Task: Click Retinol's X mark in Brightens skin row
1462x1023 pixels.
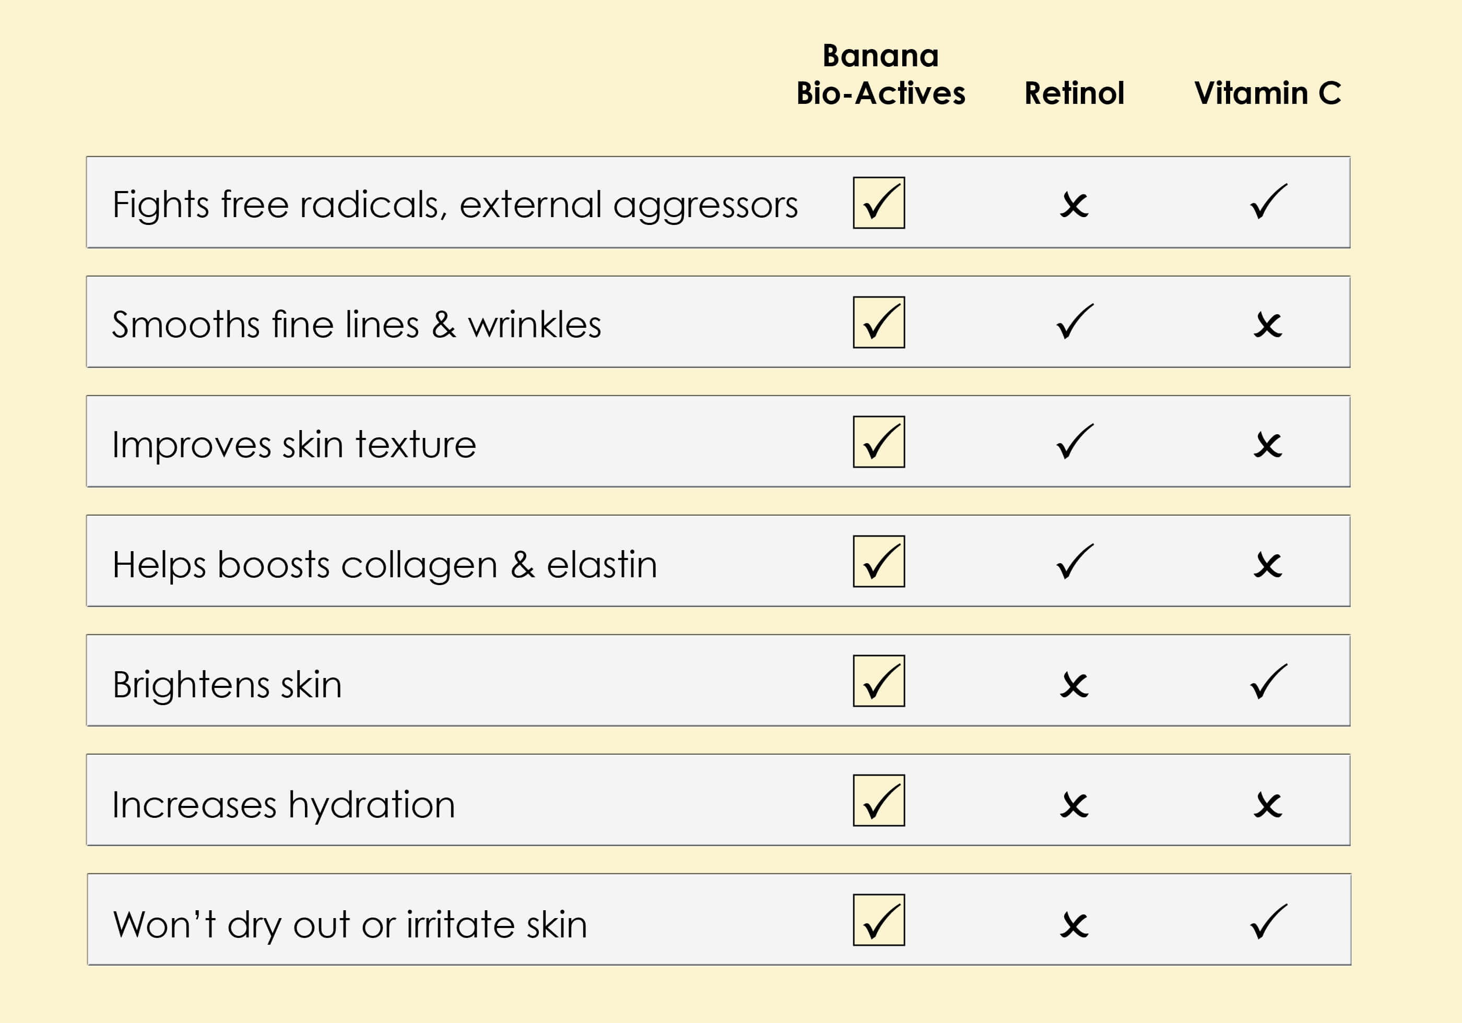Action: pos(1074,686)
